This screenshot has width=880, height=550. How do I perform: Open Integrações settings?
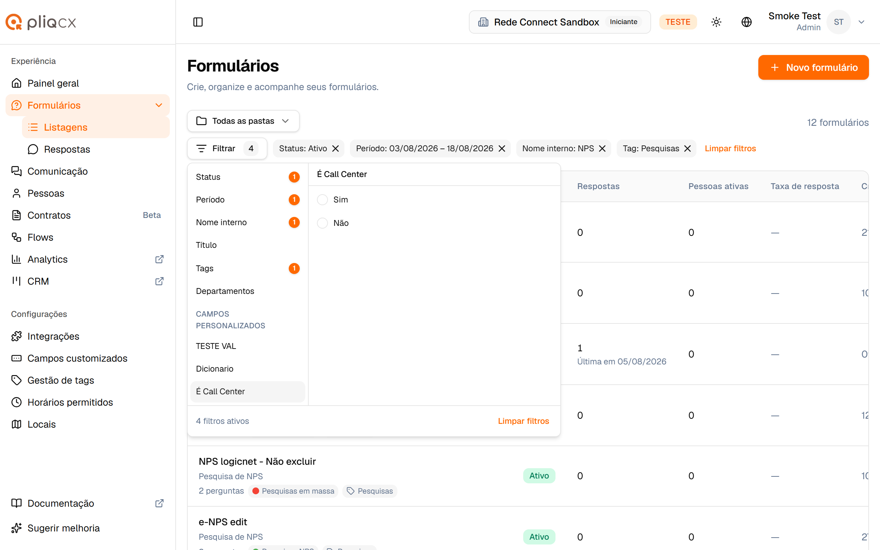pyautogui.click(x=87, y=336)
